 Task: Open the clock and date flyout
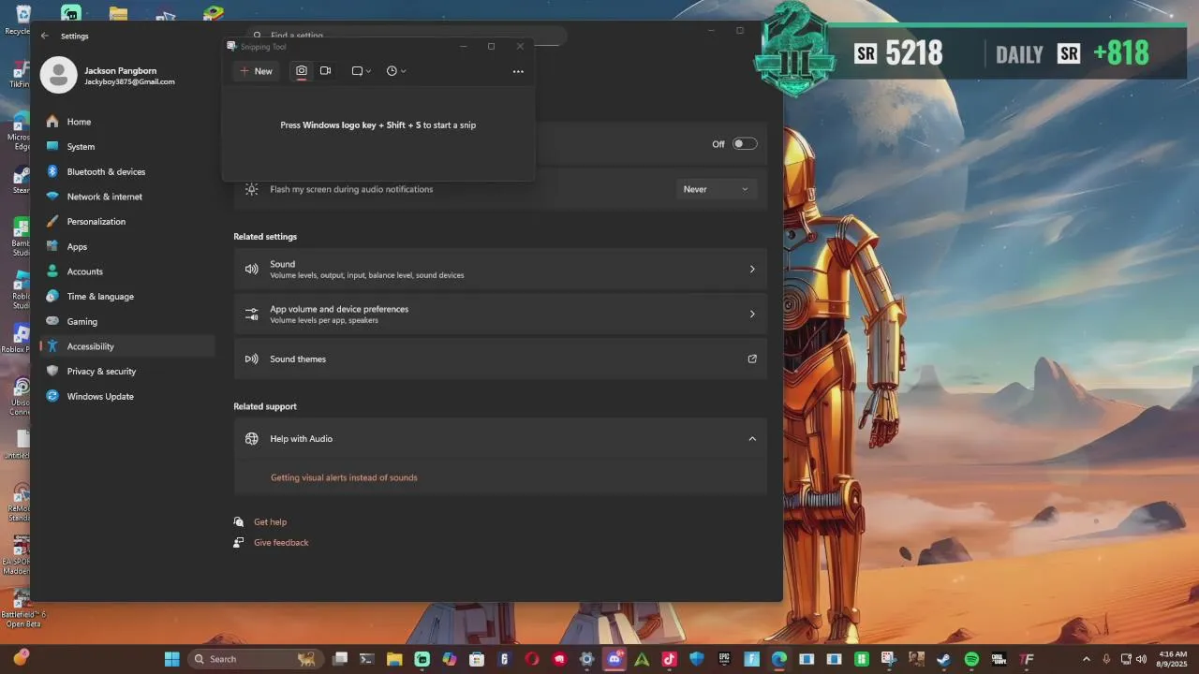click(x=1173, y=659)
